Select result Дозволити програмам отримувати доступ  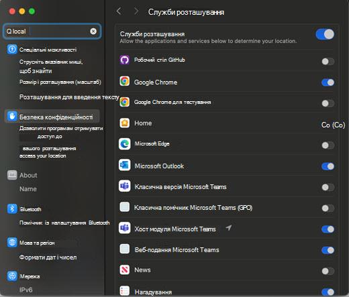[61, 132]
